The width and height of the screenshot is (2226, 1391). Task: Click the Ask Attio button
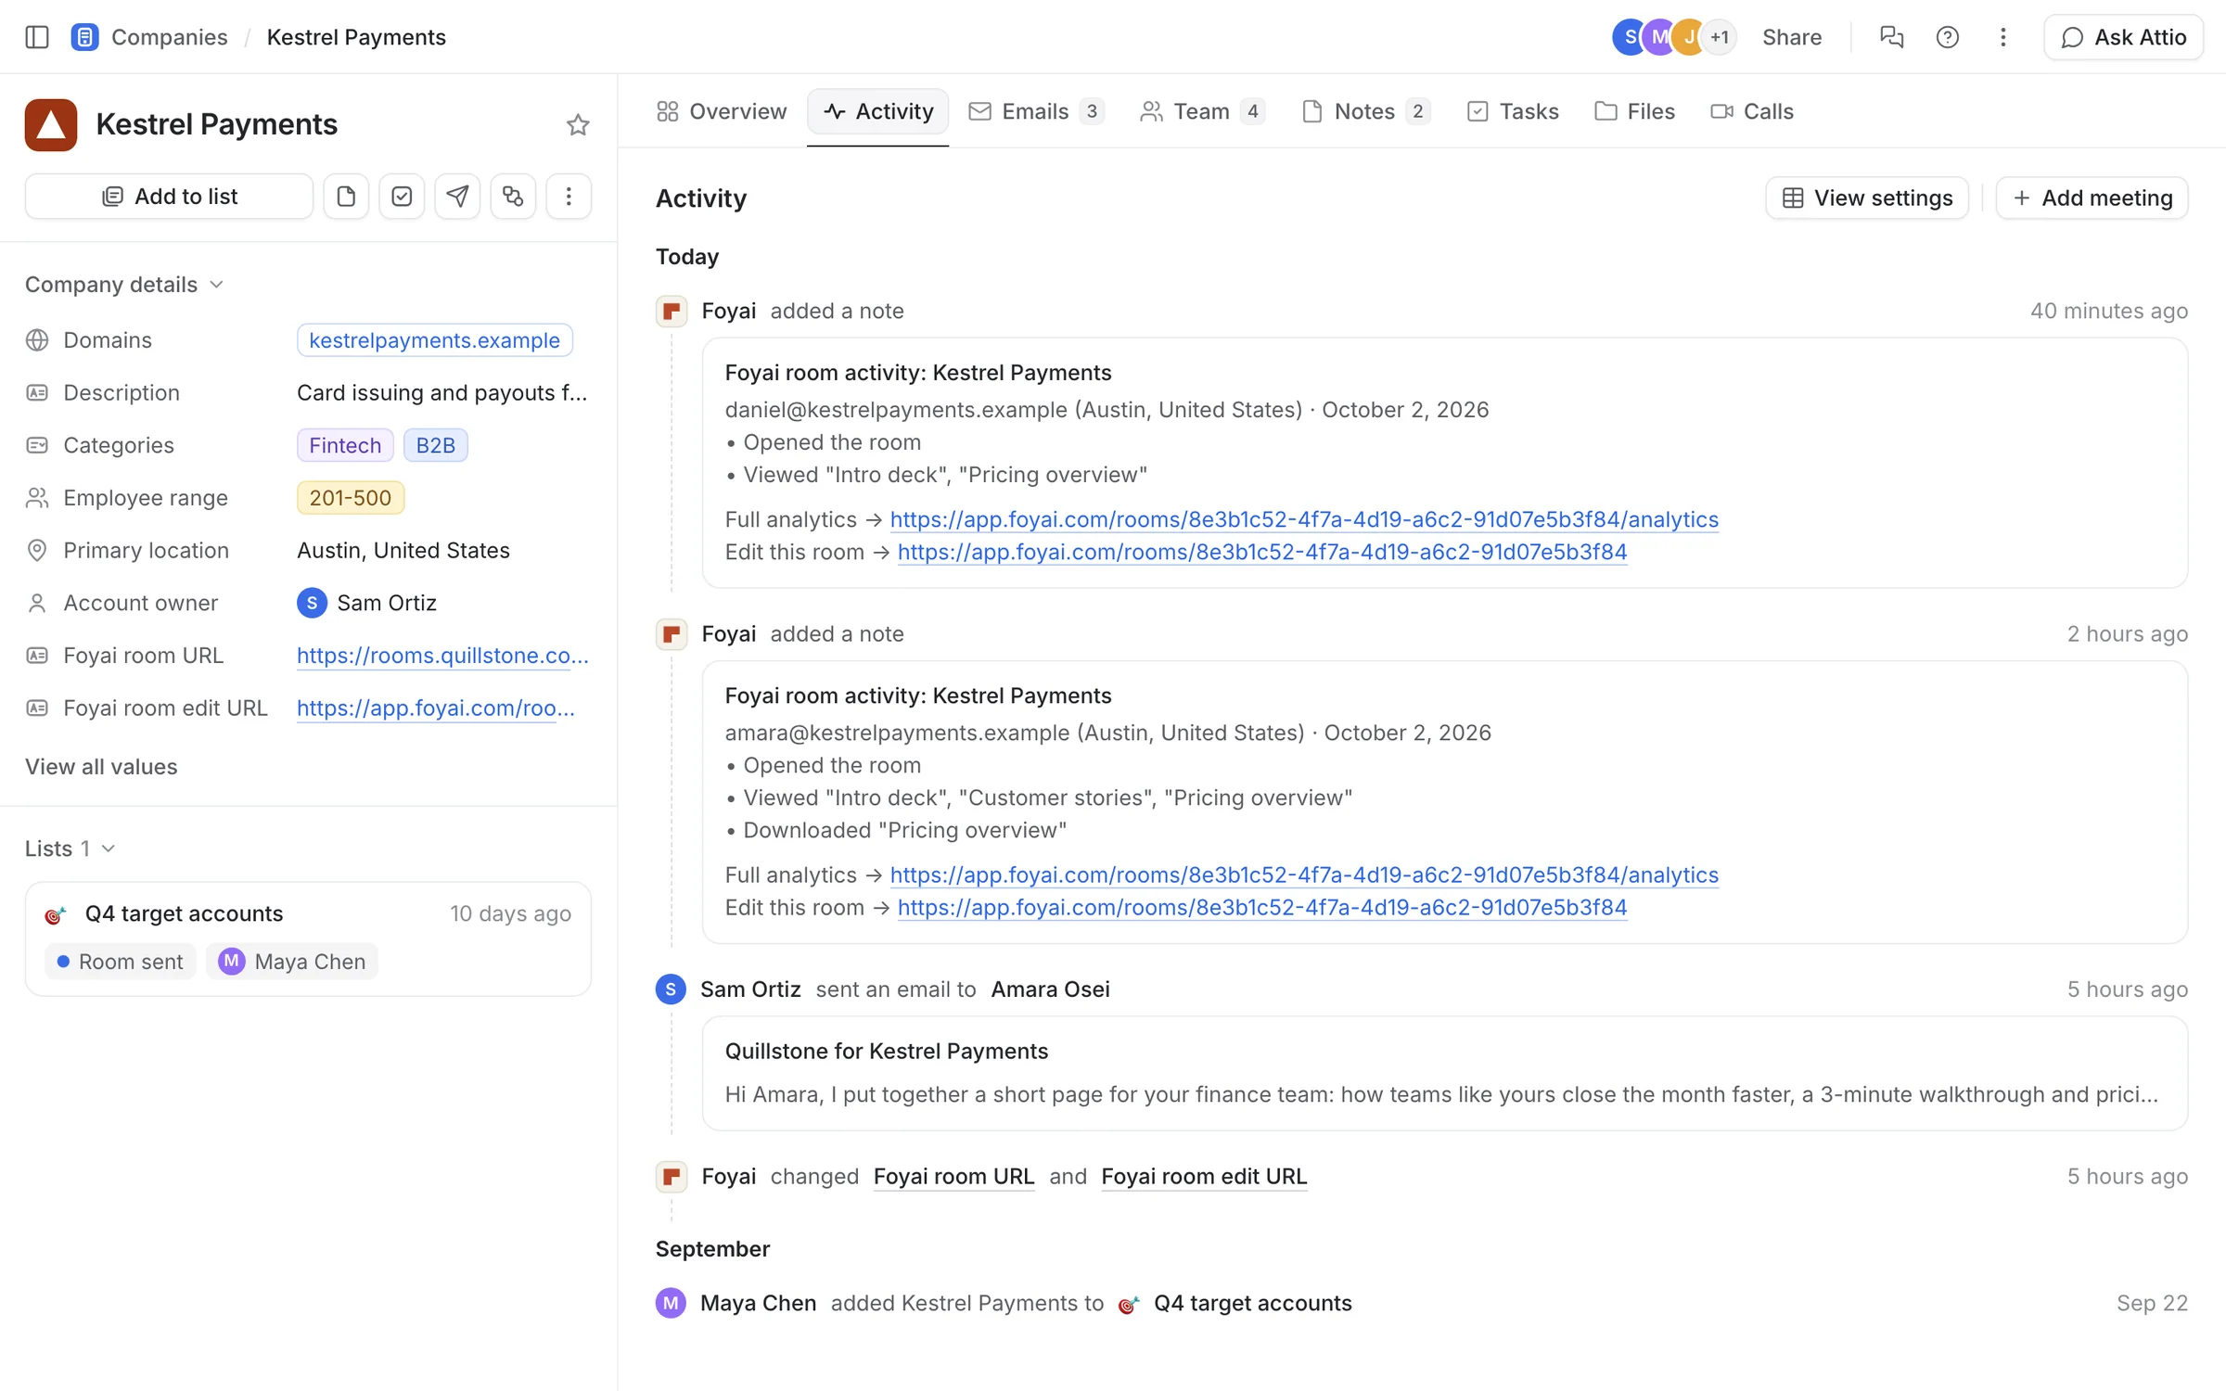pyautogui.click(x=2123, y=37)
